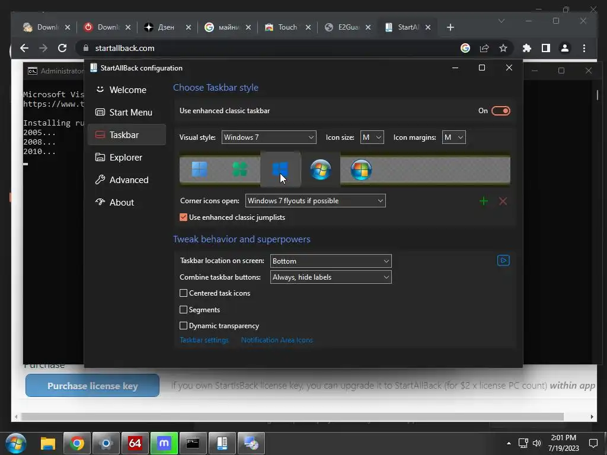Open File Explorer from taskbar
607x455 pixels.
(x=48, y=443)
